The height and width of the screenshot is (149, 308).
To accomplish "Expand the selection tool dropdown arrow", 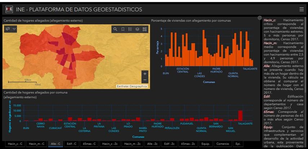I will [14, 29].
